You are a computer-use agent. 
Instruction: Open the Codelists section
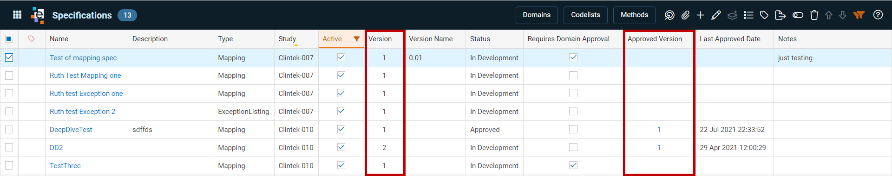click(x=585, y=15)
